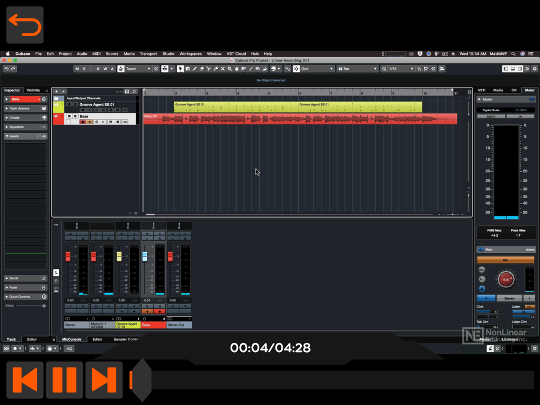The image size is (540, 405).
Task: Collapse the Inserts inspector section
Action: click(7, 137)
